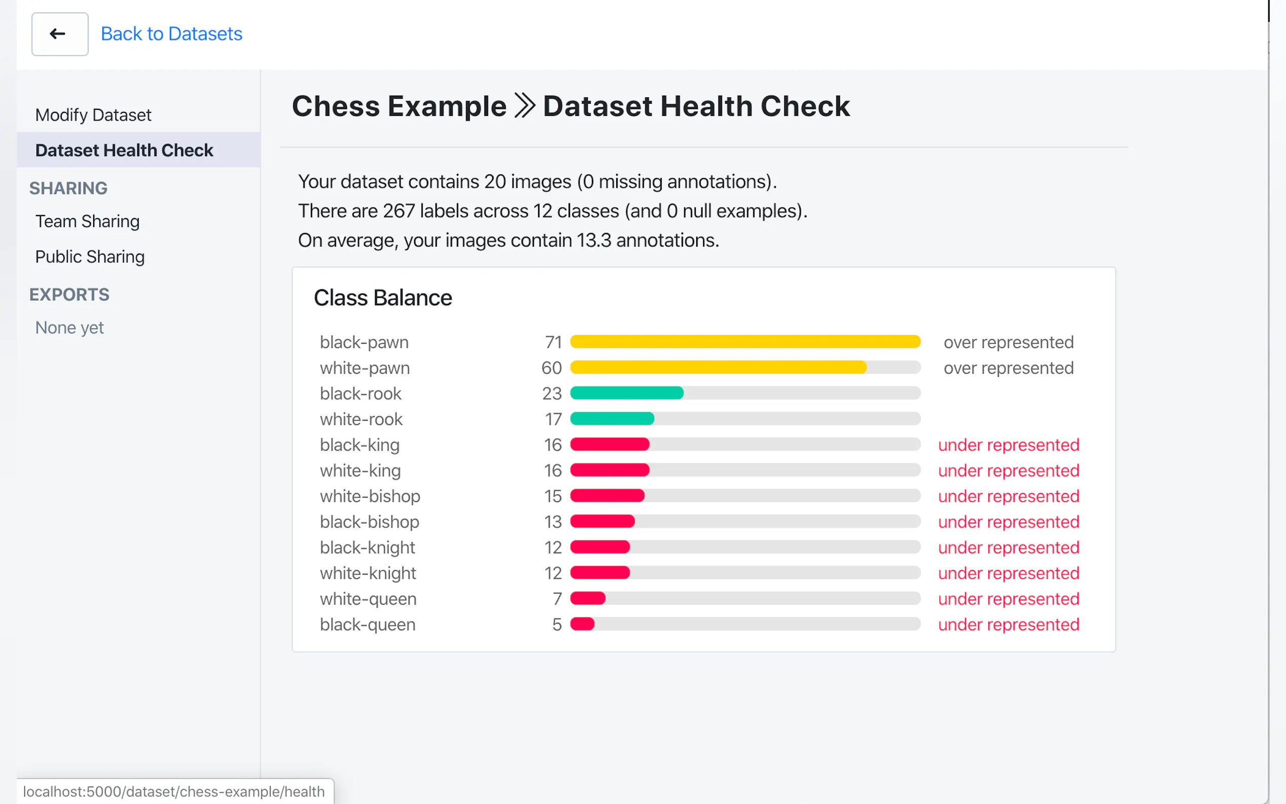Click the green black-rook bar
The height and width of the screenshot is (804, 1286).
tap(626, 393)
